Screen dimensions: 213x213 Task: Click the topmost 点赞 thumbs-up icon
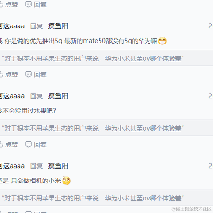[1, 5]
